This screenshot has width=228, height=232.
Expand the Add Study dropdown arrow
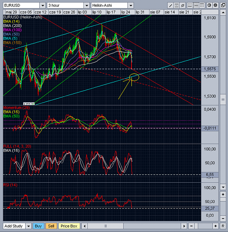[29, 226]
